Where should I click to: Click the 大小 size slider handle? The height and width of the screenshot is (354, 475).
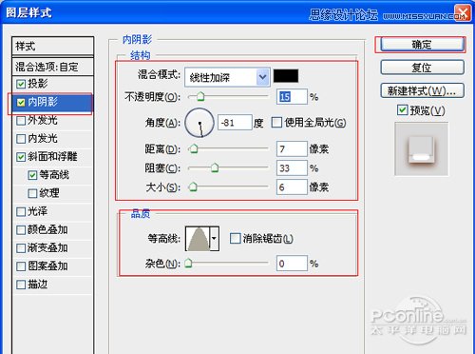coord(193,187)
